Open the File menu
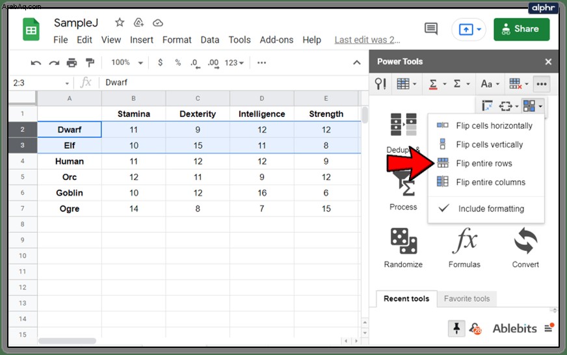Screen dimensions: 567x355 (x=60, y=40)
